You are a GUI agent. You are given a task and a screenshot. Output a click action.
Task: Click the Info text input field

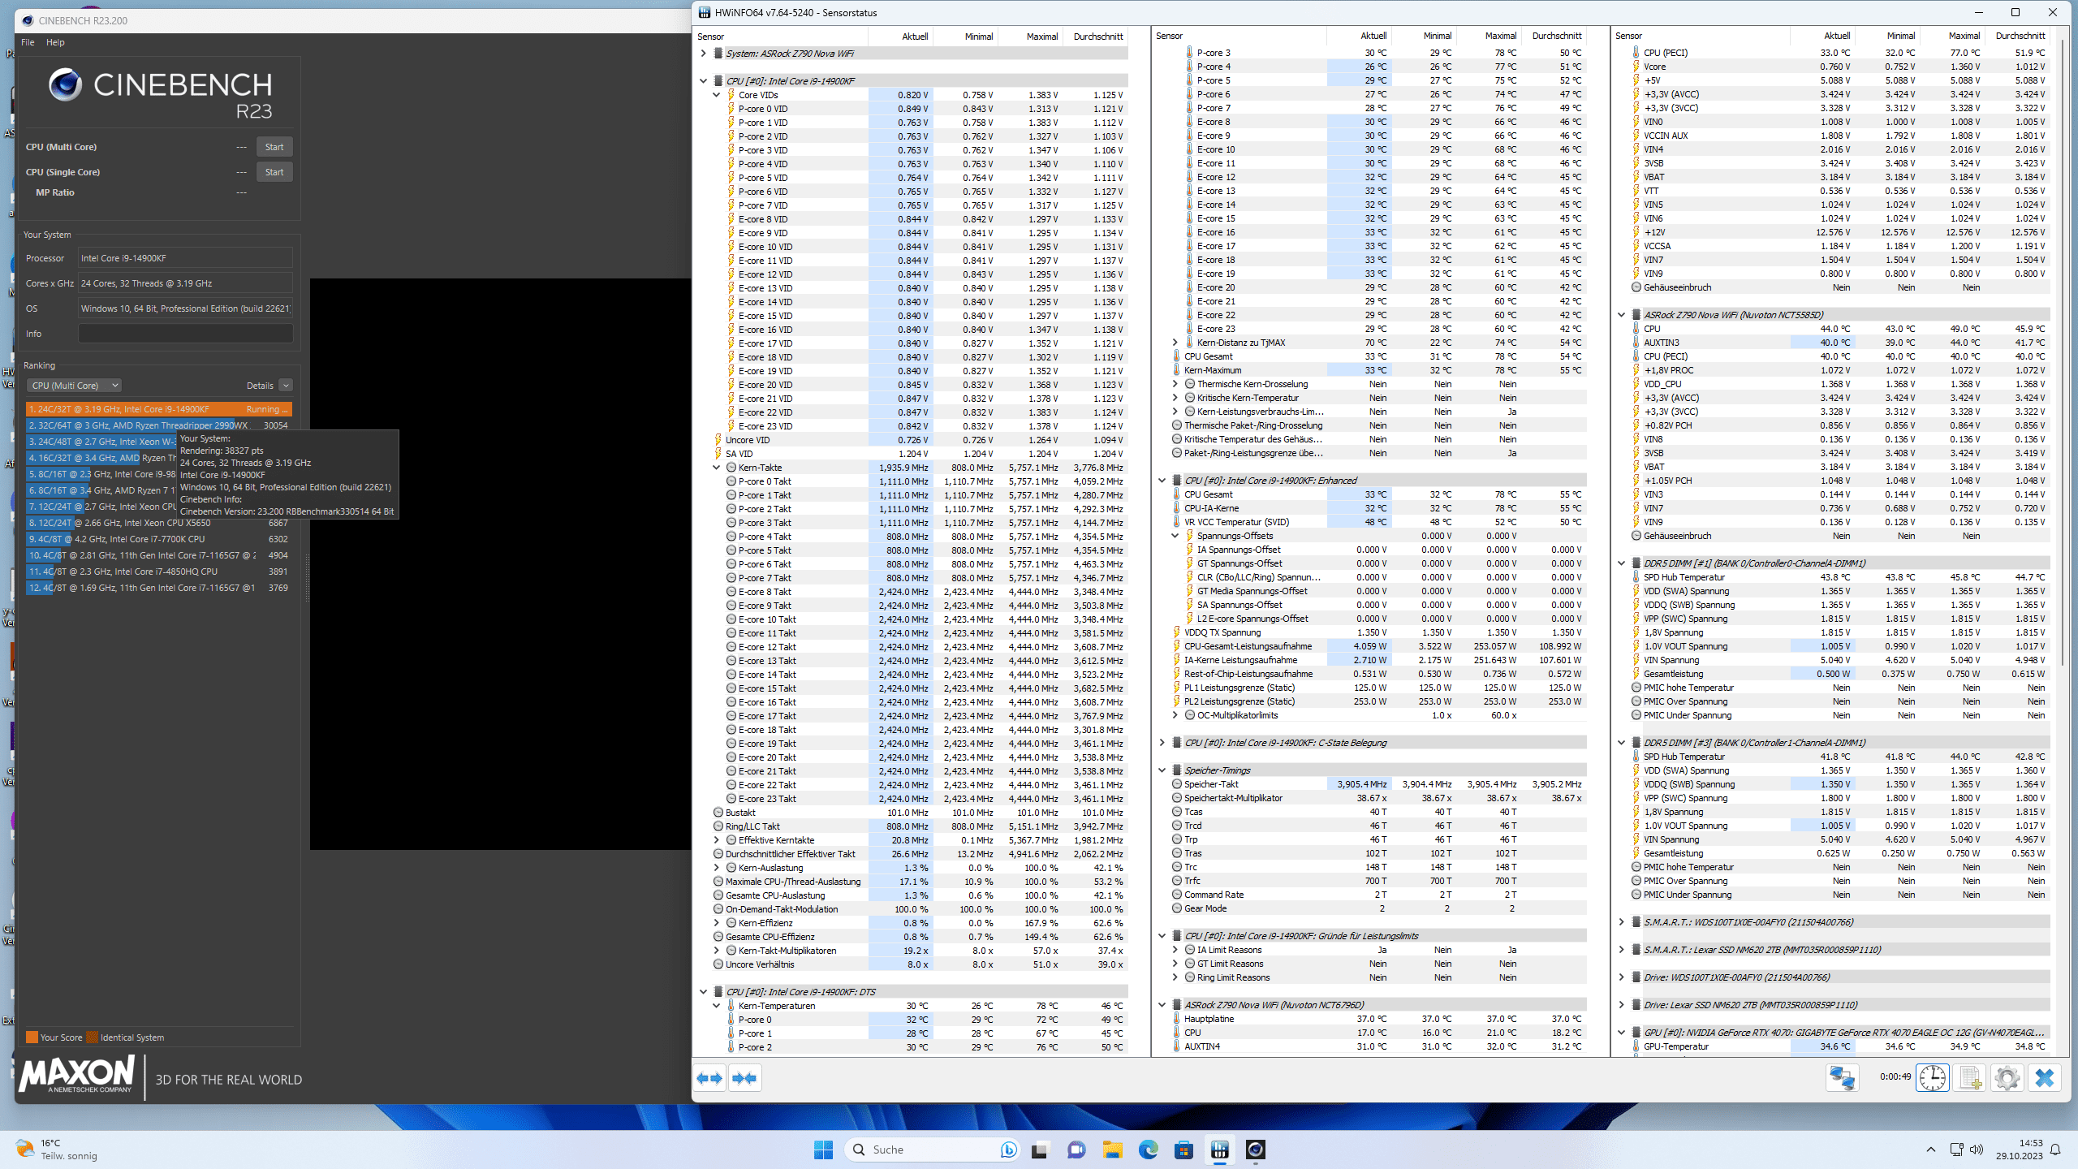tap(185, 334)
